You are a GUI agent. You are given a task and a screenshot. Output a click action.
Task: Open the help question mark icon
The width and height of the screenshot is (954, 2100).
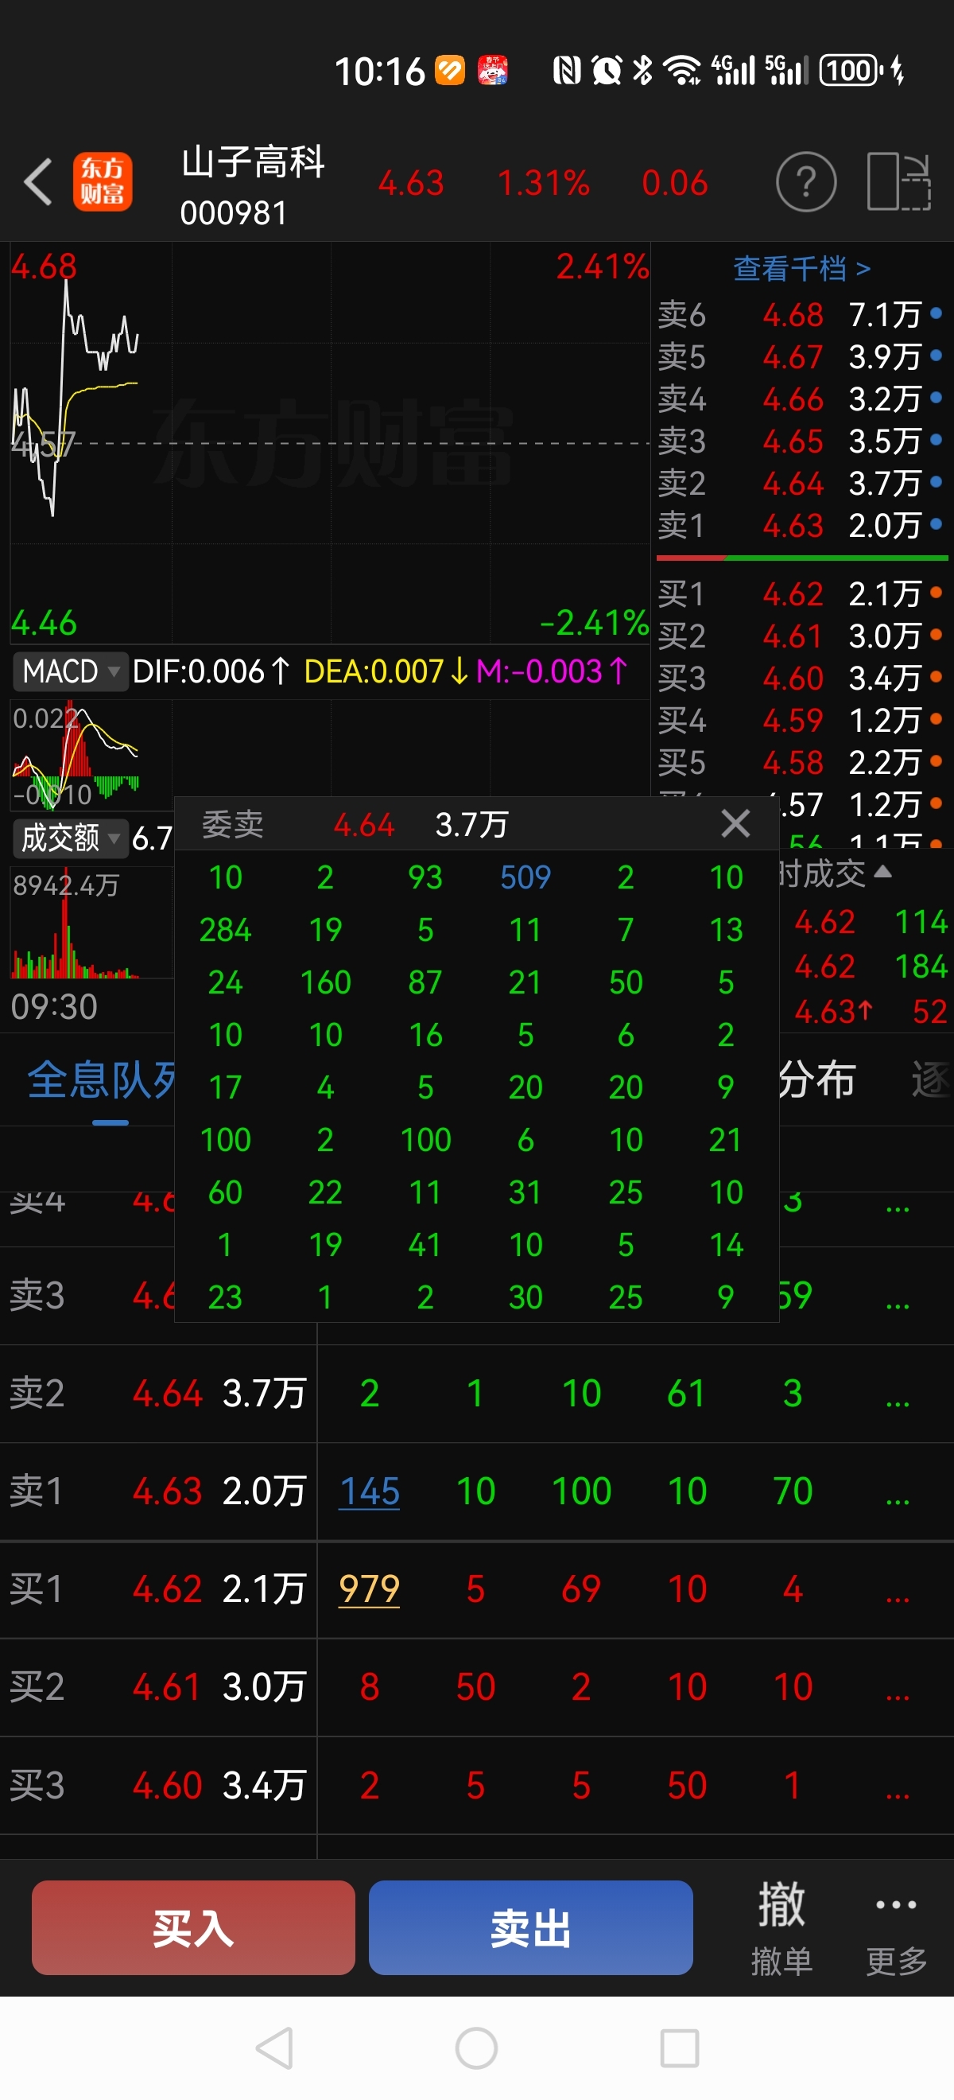tap(805, 182)
